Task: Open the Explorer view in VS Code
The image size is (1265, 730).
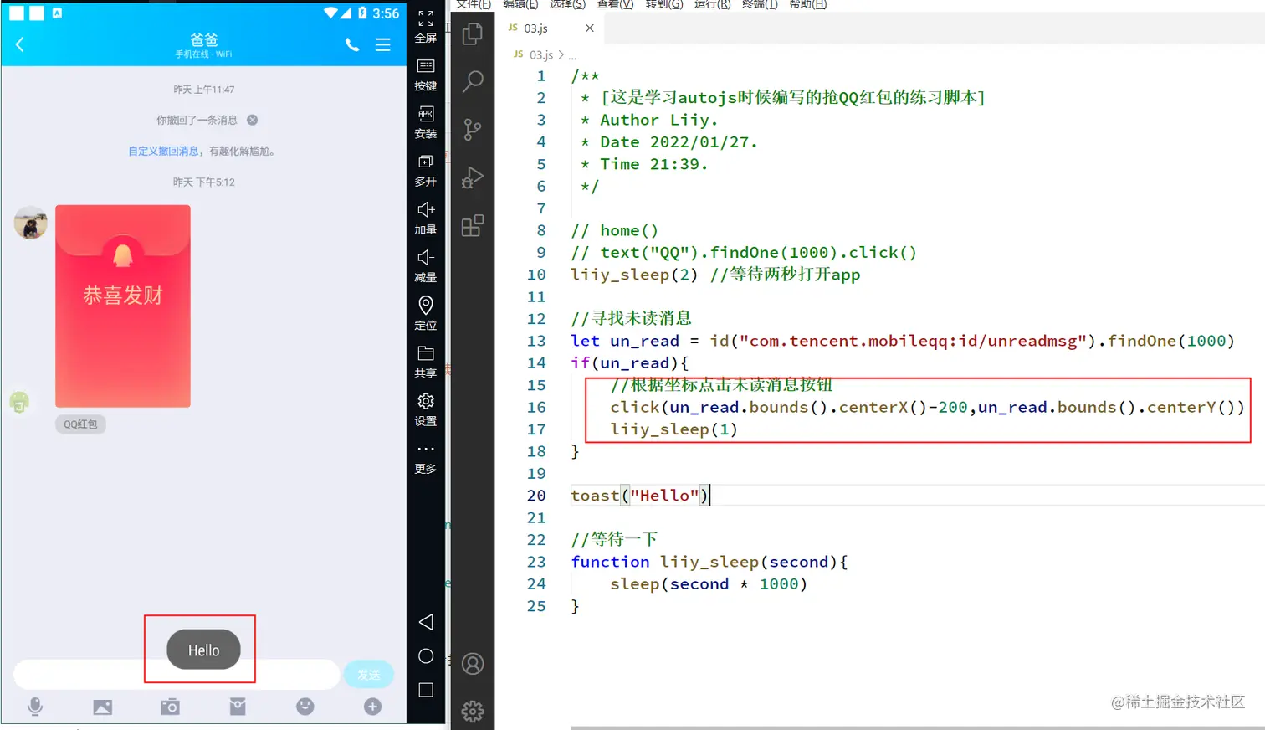Action: [x=473, y=34]
